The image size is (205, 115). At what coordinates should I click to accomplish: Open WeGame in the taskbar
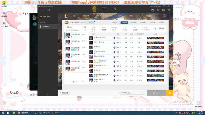pos(56,113)
